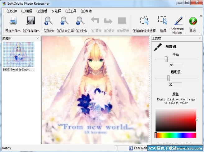This screenshot has width=204, height=152.
Task: Click the Transparency (透明度) slider handle
Action: pyautogui.click(x=169, y=78)
